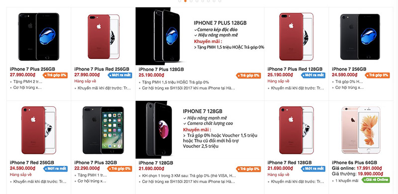Click Mới ra mắt badge on iPhone 7 Red 256GB
Image resolution: width=398 pixels, height=194 pixels.
pyautogui.click(x=55, y=169)
